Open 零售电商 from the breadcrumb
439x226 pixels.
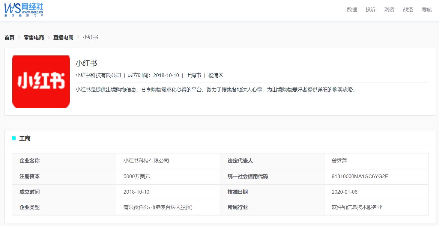[x=33, y=37]
